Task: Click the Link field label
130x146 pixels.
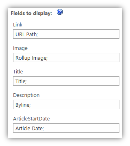Action: tap(18, 25)
